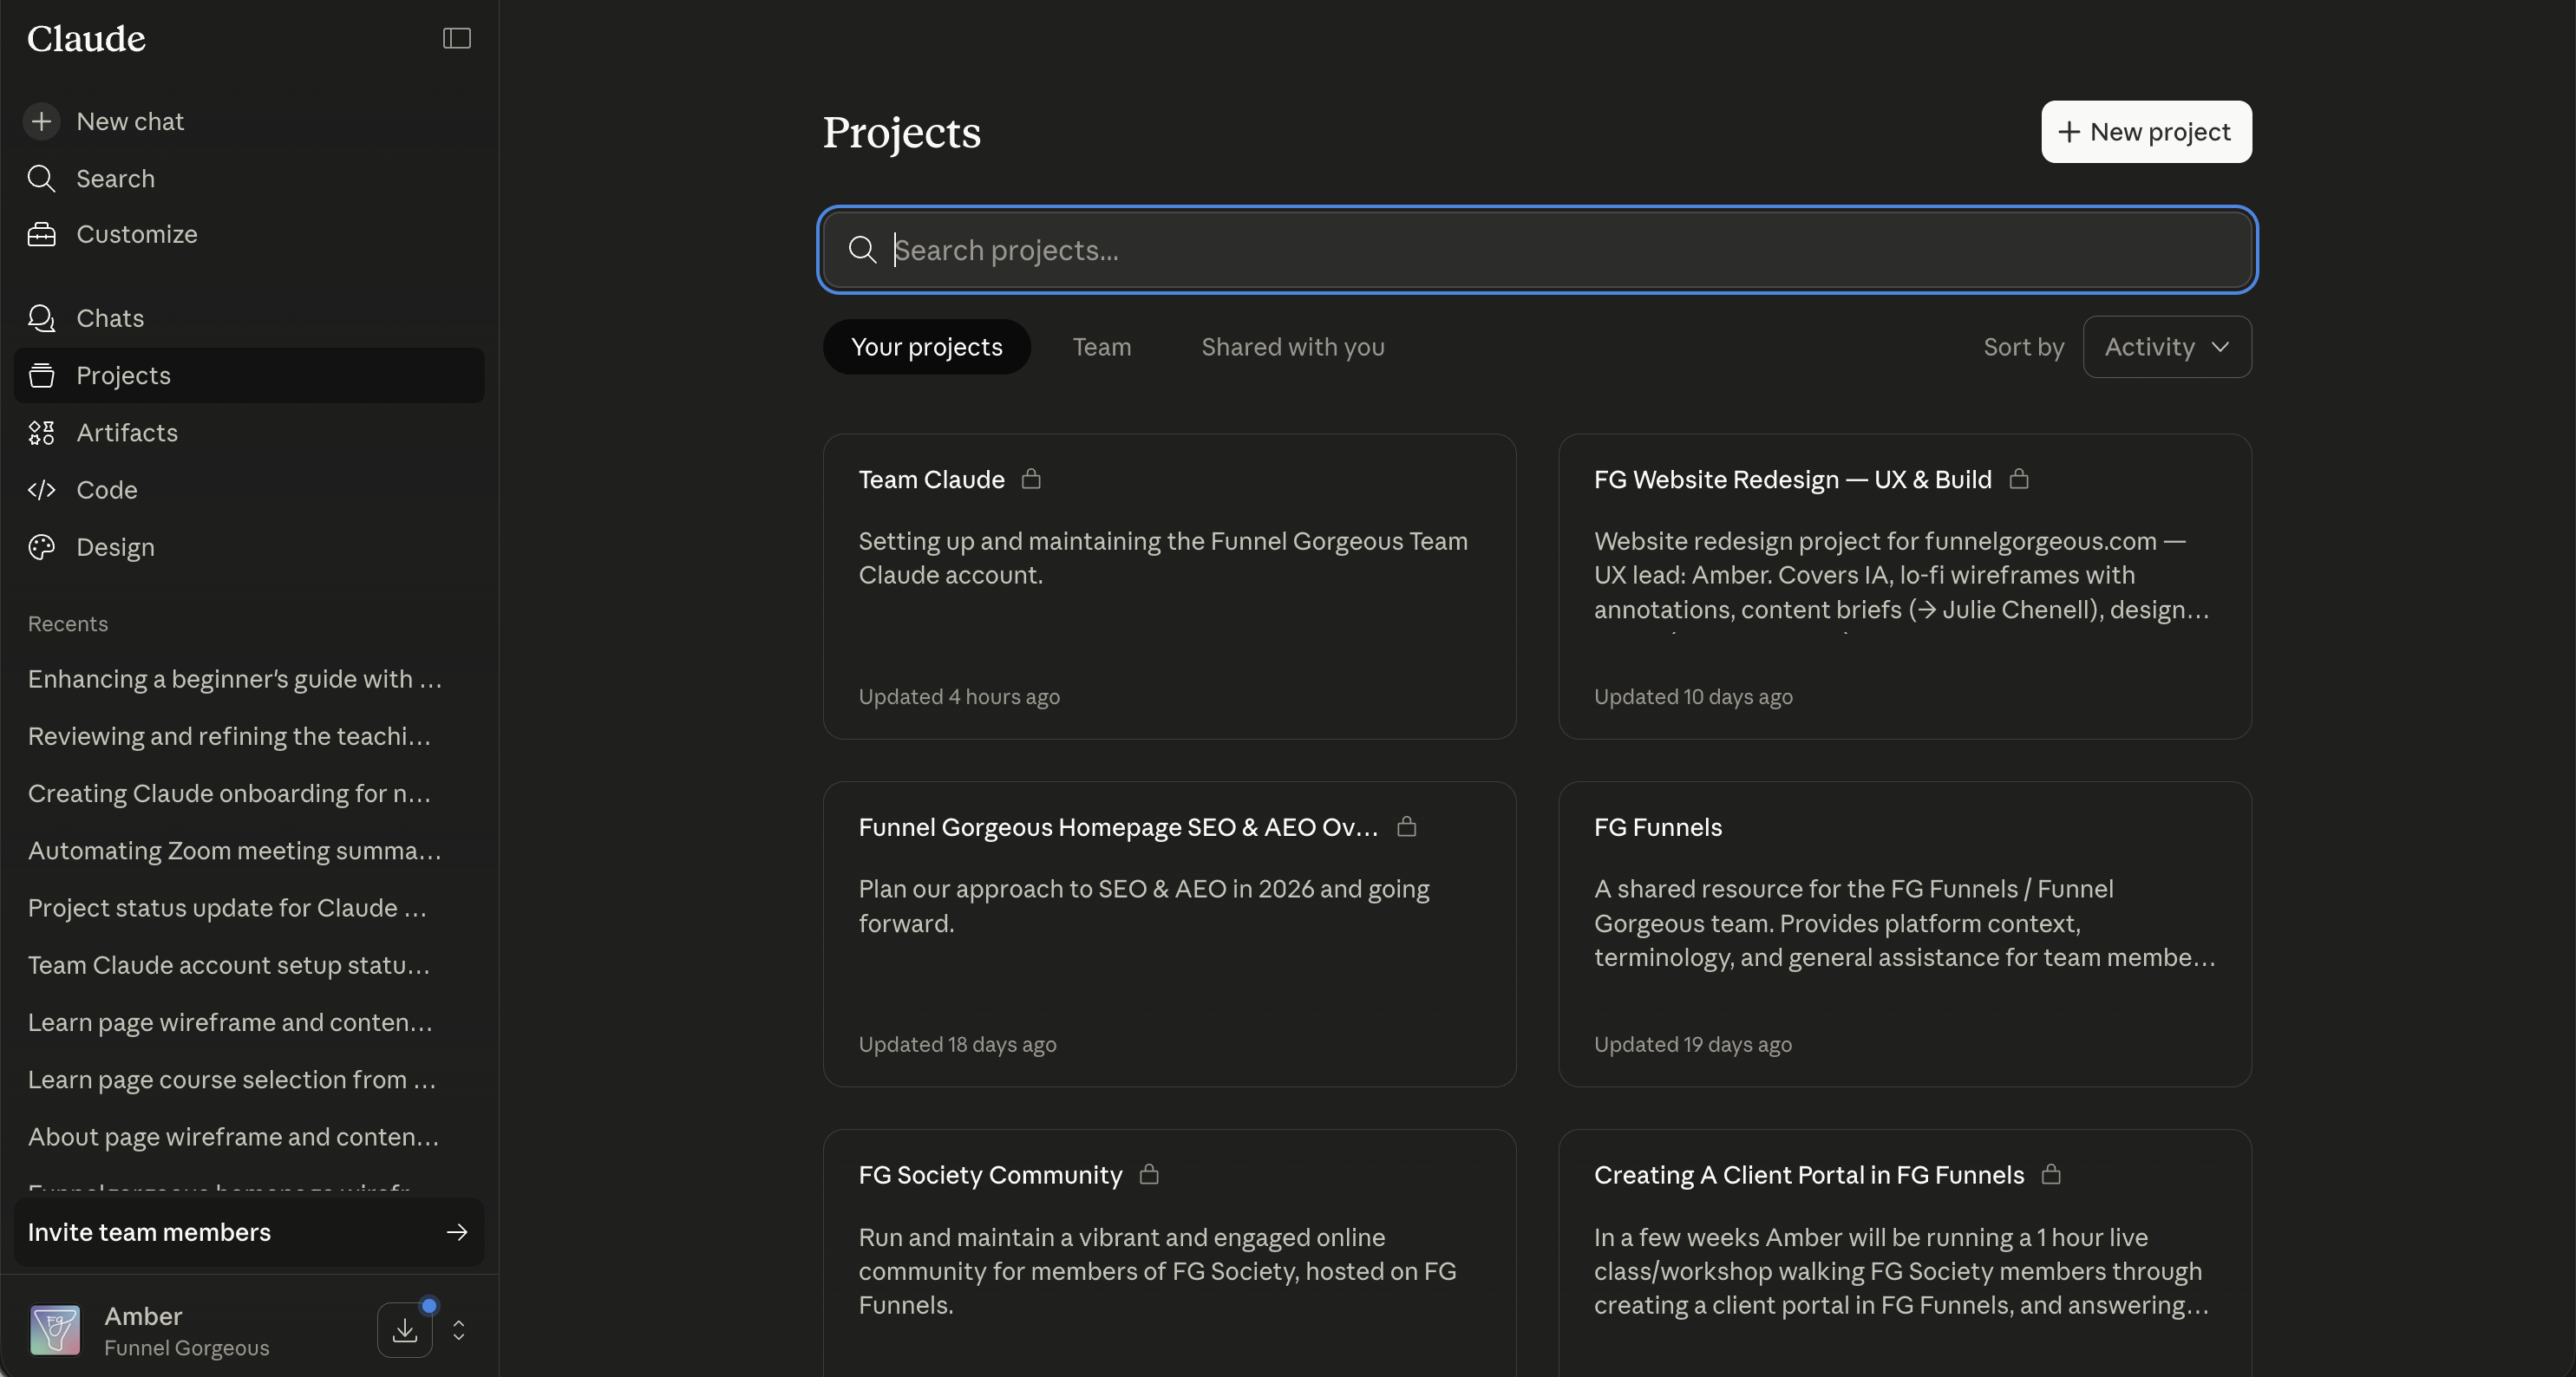
Task: Open the Customize section
Action: 137,234
